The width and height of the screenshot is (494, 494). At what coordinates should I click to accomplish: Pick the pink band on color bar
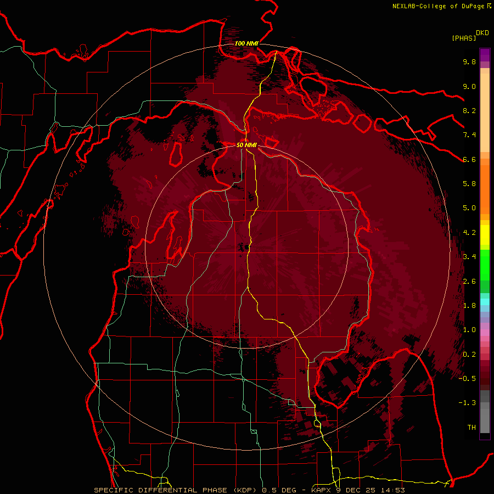(485, 333)
